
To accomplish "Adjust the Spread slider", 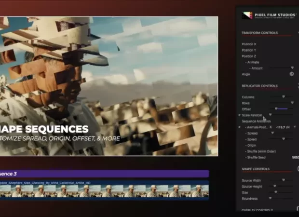I will click(x=272, y=133).
